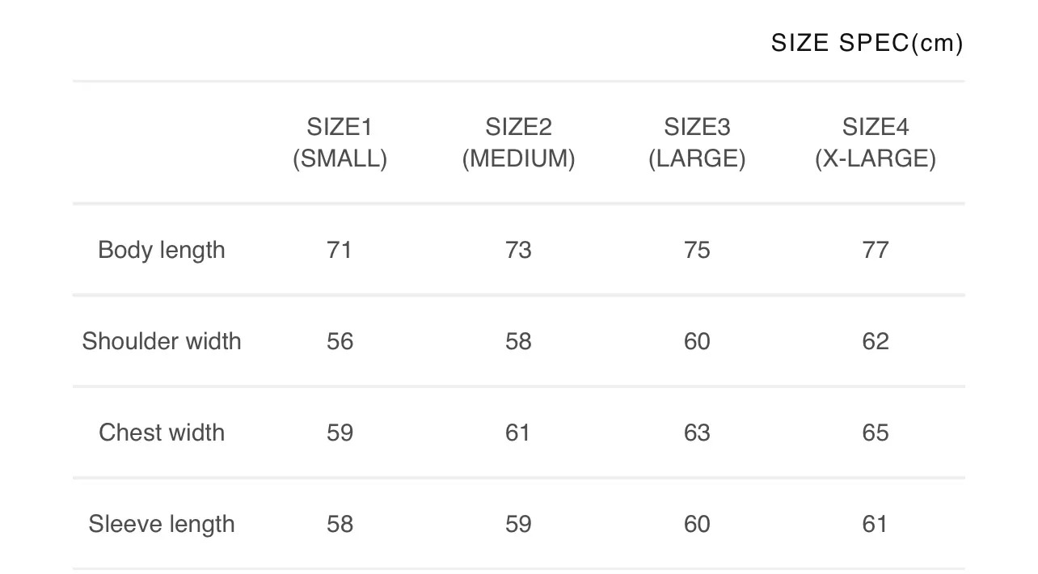Viewport: 1038px width, 574px height.
Task: Click the Chest width row label
Action: (x=162, y=433)
